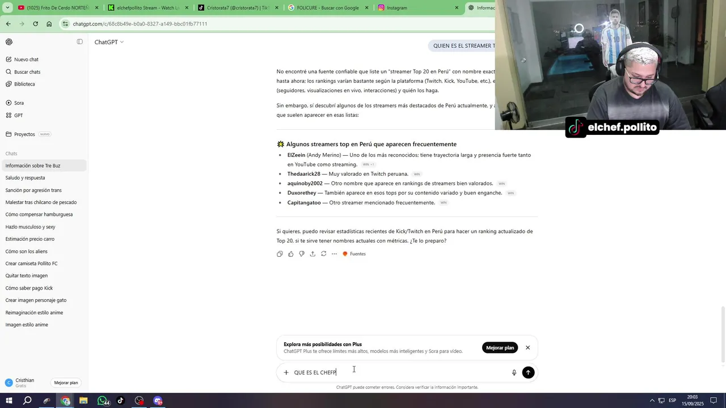726x408 pixels.
Task: Send the message with the arrow button
Action: pos(528,372)
